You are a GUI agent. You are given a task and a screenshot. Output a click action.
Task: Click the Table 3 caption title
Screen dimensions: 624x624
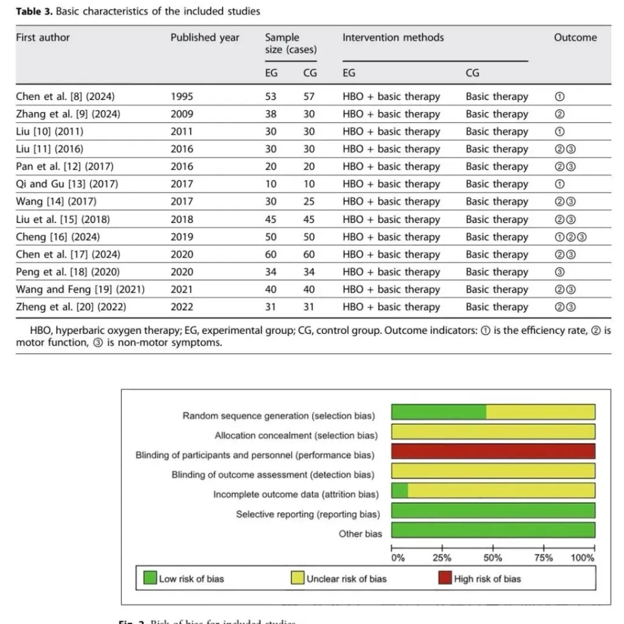point(138,12)
